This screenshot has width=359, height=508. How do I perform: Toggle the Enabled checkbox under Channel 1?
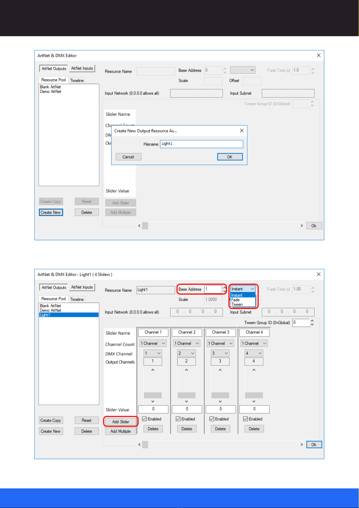click(145, 419)
